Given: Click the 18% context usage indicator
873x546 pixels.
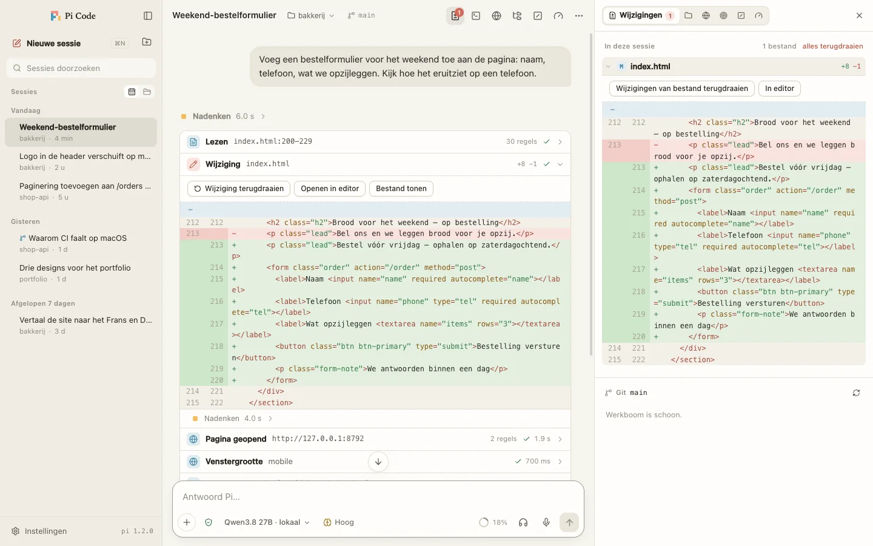Looking at the screenshot, I should [493, 522].
